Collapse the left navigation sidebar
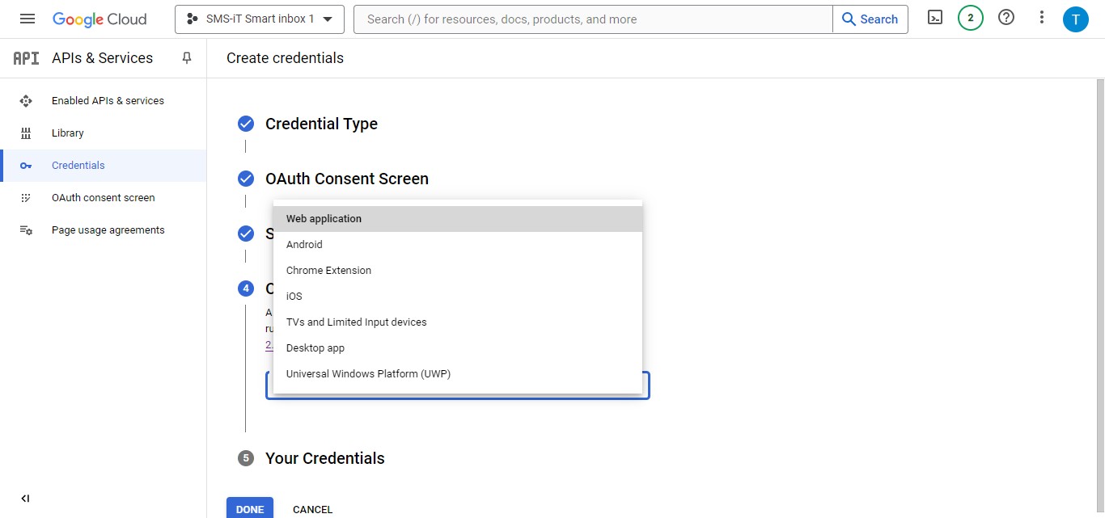 tap(25, 498)
